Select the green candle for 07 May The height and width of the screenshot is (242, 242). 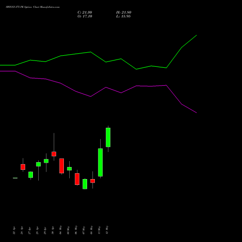85,184
